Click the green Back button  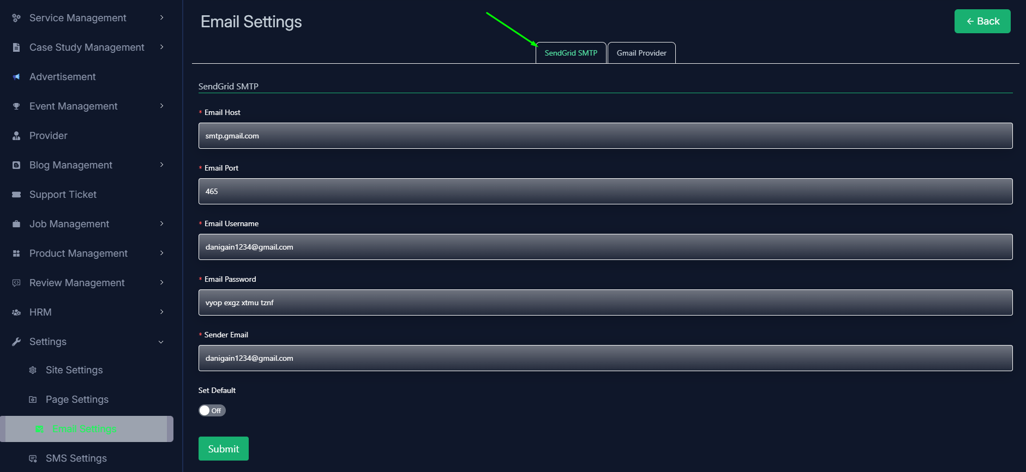click(982, 21)
